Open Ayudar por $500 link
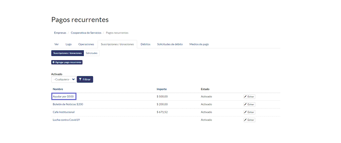The width and height of the screenshot is (341, 143). [x=63, y=96]
